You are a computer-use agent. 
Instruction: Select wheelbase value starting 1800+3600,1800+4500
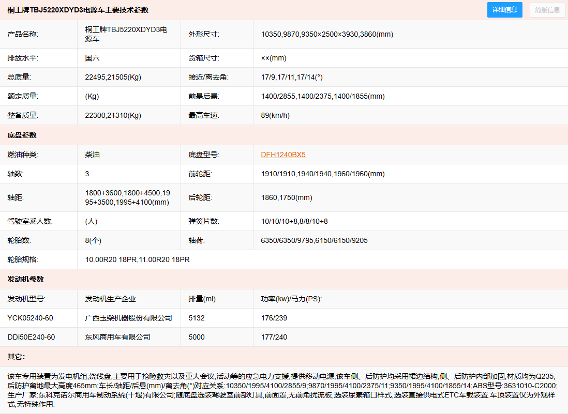127,197
